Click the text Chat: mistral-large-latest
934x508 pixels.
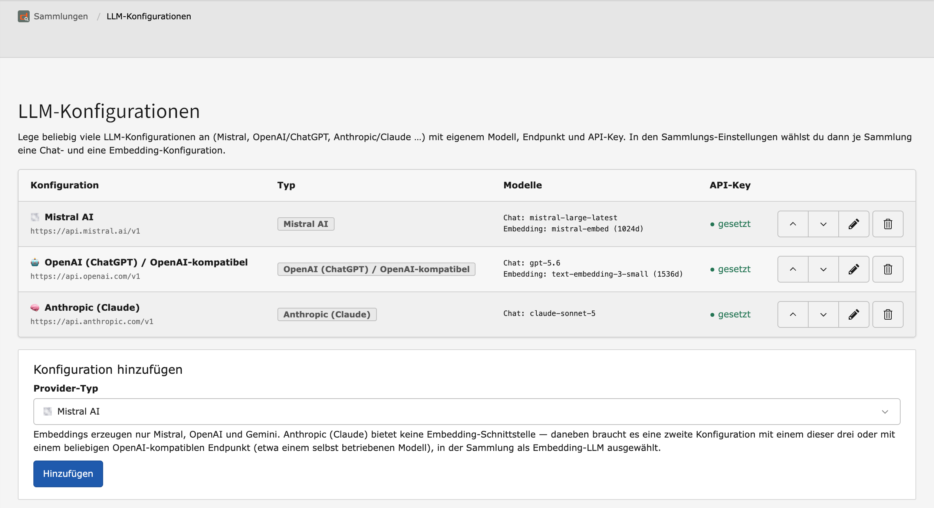click(x=560, y=218)
